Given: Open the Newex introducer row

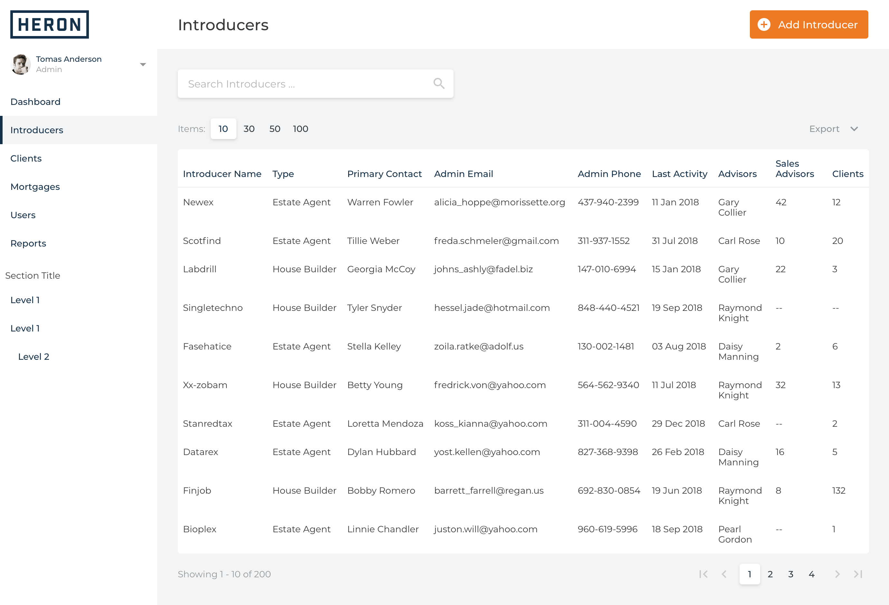Looking at the screenshot, I should [x=523, y=207].
